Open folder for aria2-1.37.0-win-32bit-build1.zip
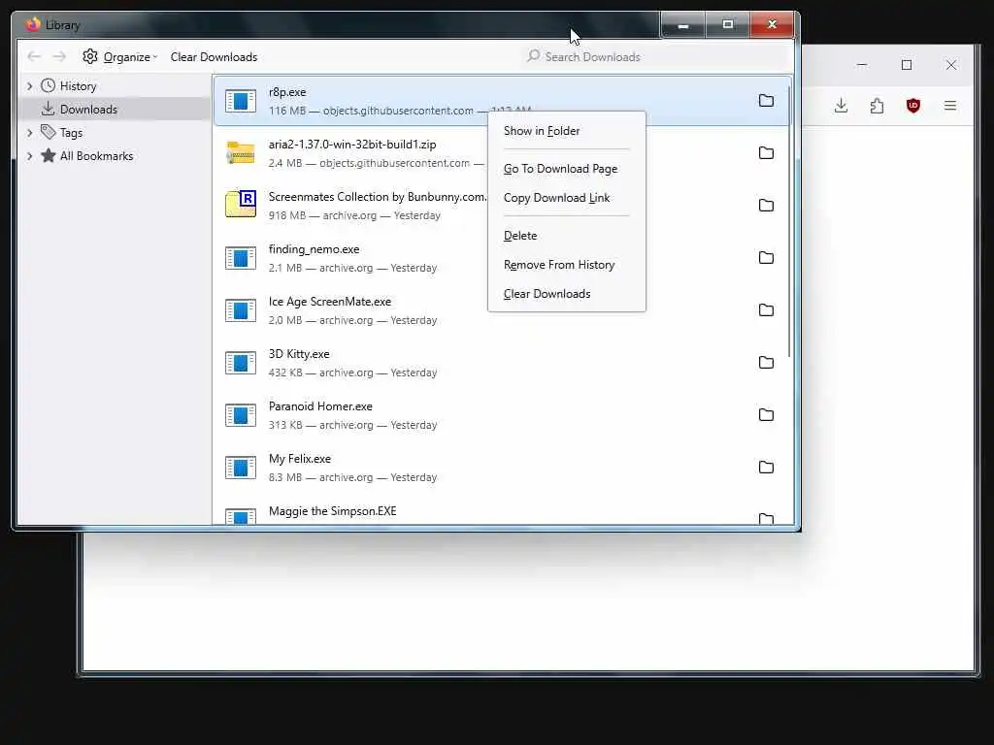994x745 pixels. tap(766, 153)
